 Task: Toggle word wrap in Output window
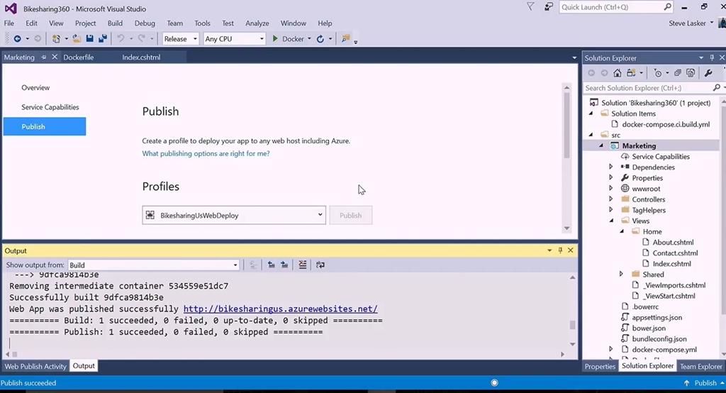[320, 265]
